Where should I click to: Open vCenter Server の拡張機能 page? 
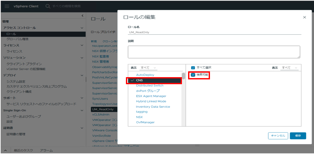click(26, 69)
